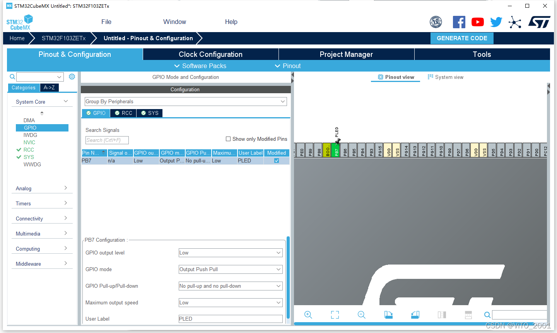The width and height of the screenshot is (557, 333).
Task: Switch to Clock Configuration tab
Action: [211, 54]
